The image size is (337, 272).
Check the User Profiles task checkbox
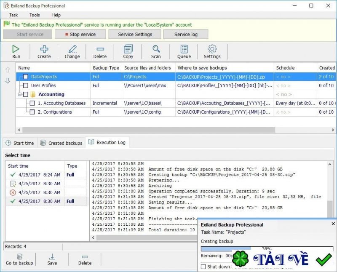point(26,85)
